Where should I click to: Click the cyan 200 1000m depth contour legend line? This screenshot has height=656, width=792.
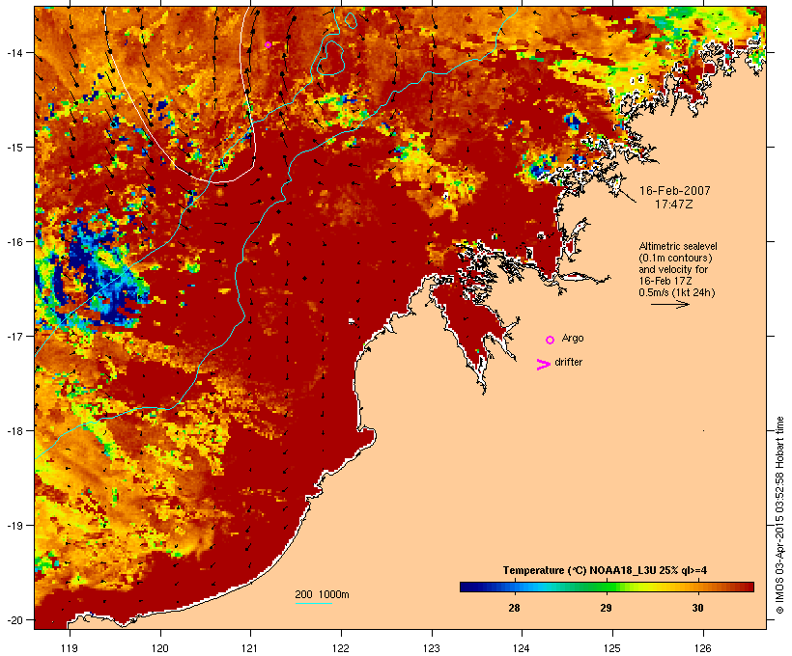click(314, 603)
